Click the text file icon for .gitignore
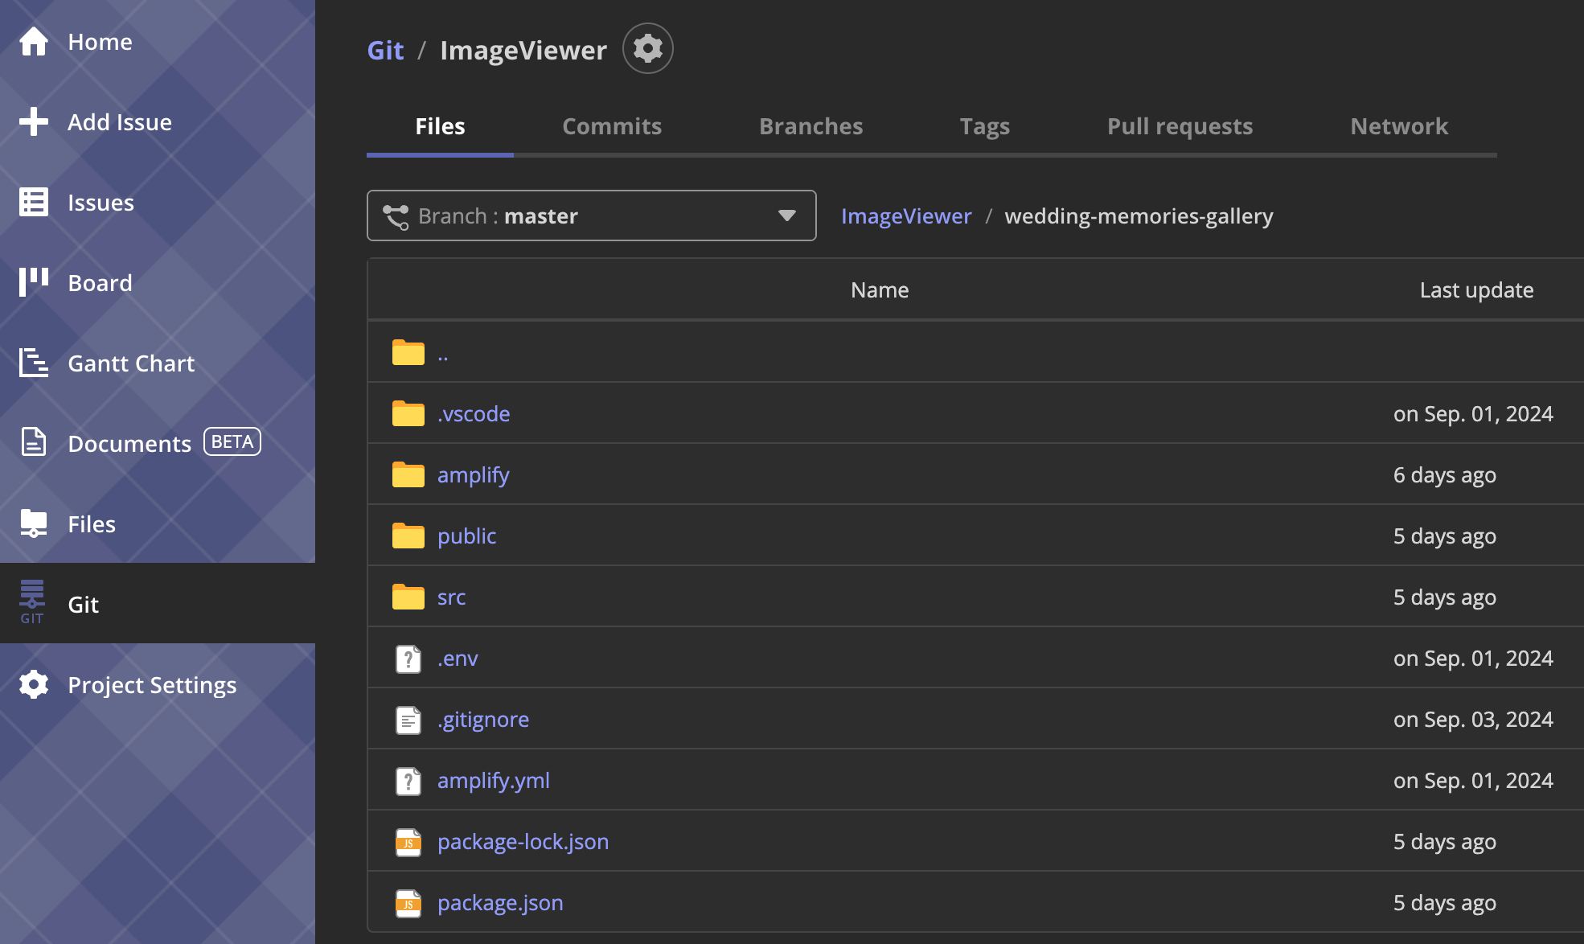This screenshot has height=944, width=1584. click(x=408, y=720)
